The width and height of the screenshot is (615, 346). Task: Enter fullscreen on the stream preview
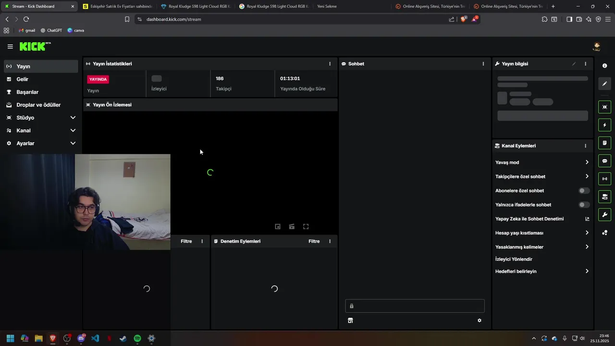(306, 226)
